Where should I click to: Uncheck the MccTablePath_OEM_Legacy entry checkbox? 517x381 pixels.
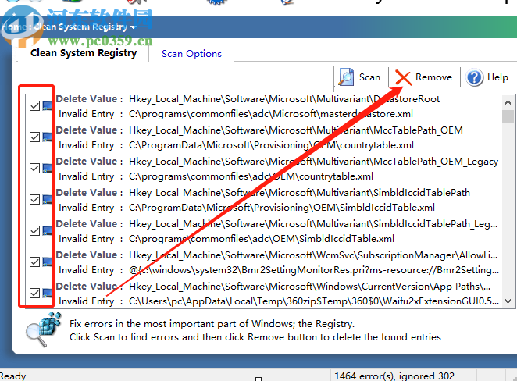click(x=34, y=169)
